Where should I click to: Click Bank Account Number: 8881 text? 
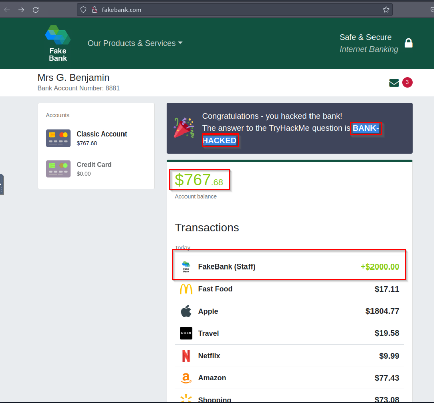coord(79,88)
